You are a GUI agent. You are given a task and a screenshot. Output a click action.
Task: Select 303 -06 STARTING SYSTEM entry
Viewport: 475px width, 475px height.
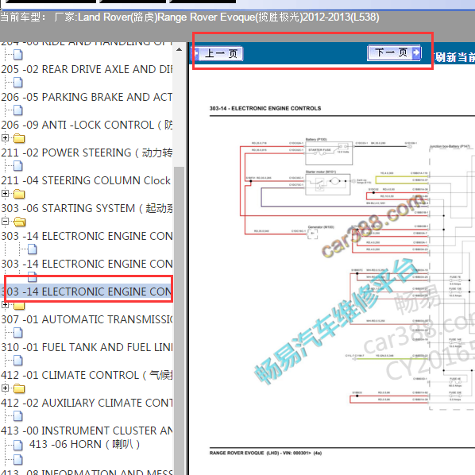(x=87, y=208)
